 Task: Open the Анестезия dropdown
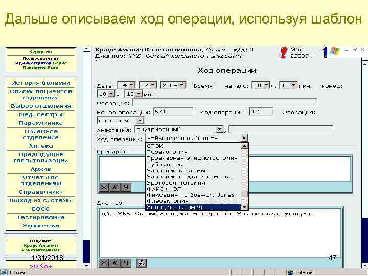[x=220, y=129]
